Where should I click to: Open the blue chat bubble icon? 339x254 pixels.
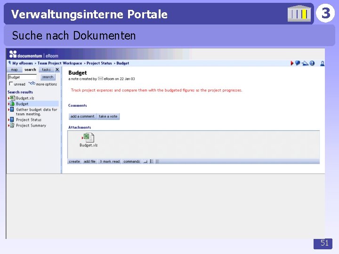[298, 63]
